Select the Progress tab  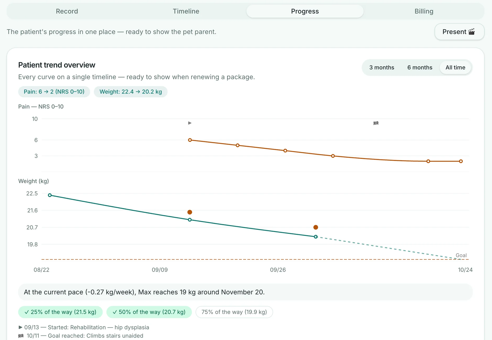tap(305, 11)
